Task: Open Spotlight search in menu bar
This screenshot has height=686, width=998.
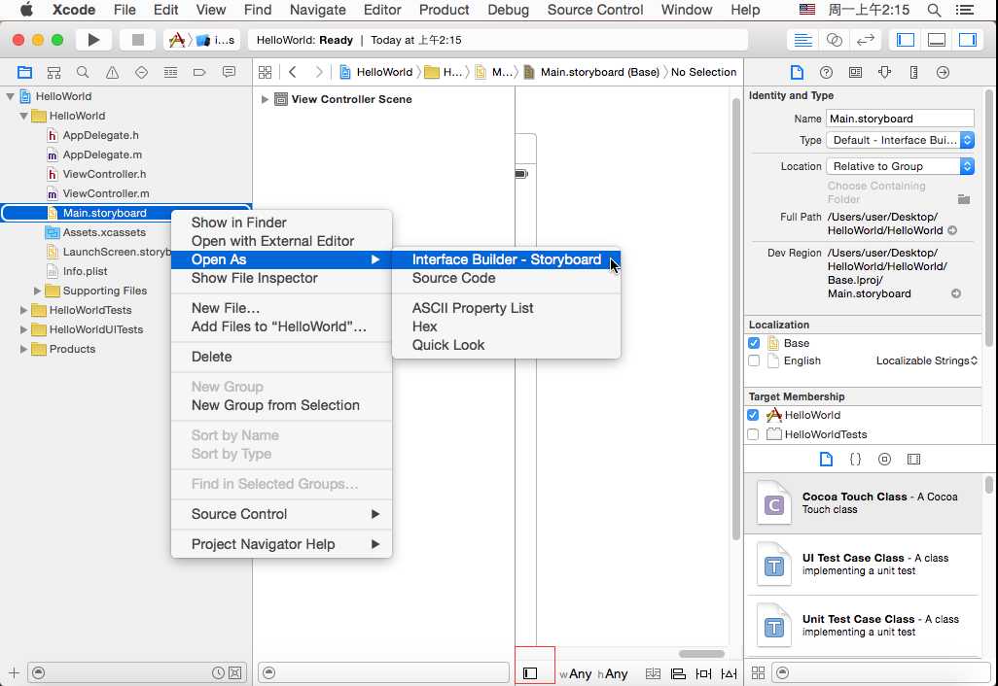Action: [934, 10]
